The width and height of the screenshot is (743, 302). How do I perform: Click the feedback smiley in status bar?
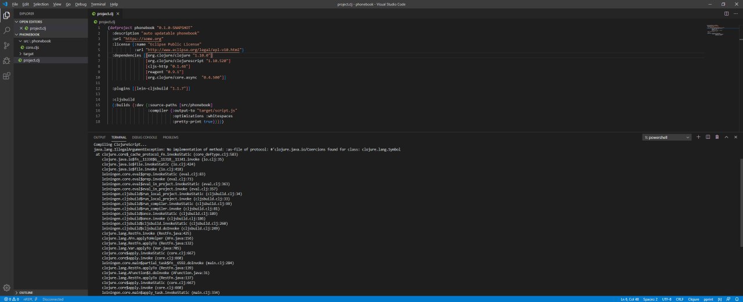[728, 299]
